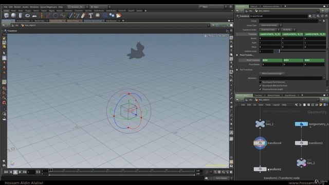Collapse the Pivot Transform section
This screenshot has width=329, height=185.
(237, 55)
